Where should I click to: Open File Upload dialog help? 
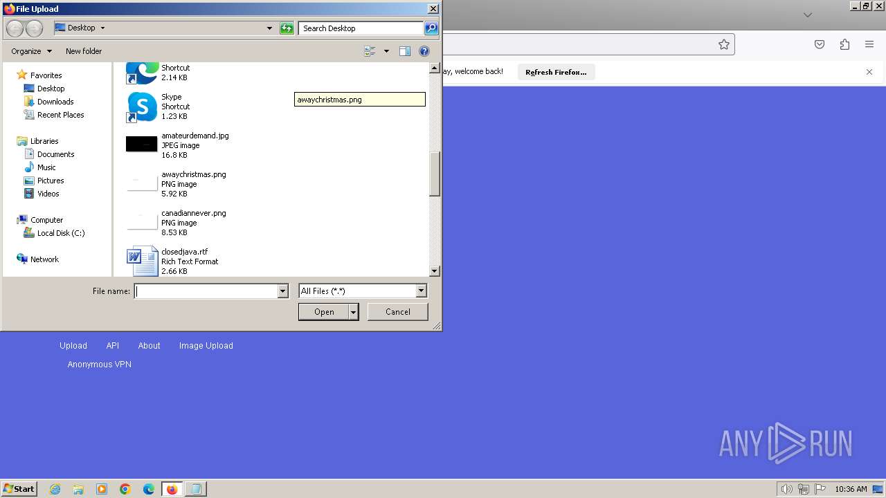click(424, 51)
